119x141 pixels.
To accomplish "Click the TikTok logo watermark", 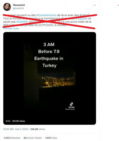I will (x=71, y=105).
